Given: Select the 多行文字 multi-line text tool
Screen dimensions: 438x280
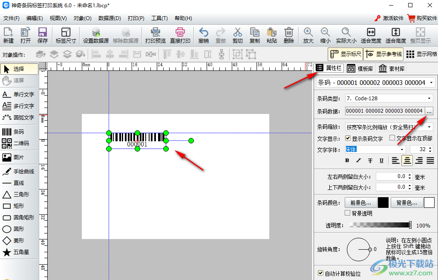Looking at the screenshot, I should click(x=19, y=106).
